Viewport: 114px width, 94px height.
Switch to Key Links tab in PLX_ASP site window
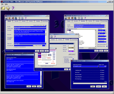pyautogui.click(x=16, y=21)
